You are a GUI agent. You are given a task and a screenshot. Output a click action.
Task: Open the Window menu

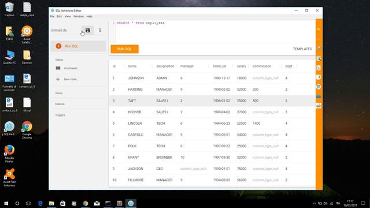(79, 17)
